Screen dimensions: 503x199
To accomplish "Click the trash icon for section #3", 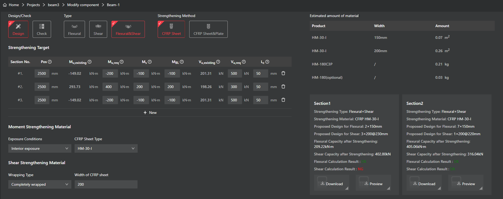I will point(283,100).
